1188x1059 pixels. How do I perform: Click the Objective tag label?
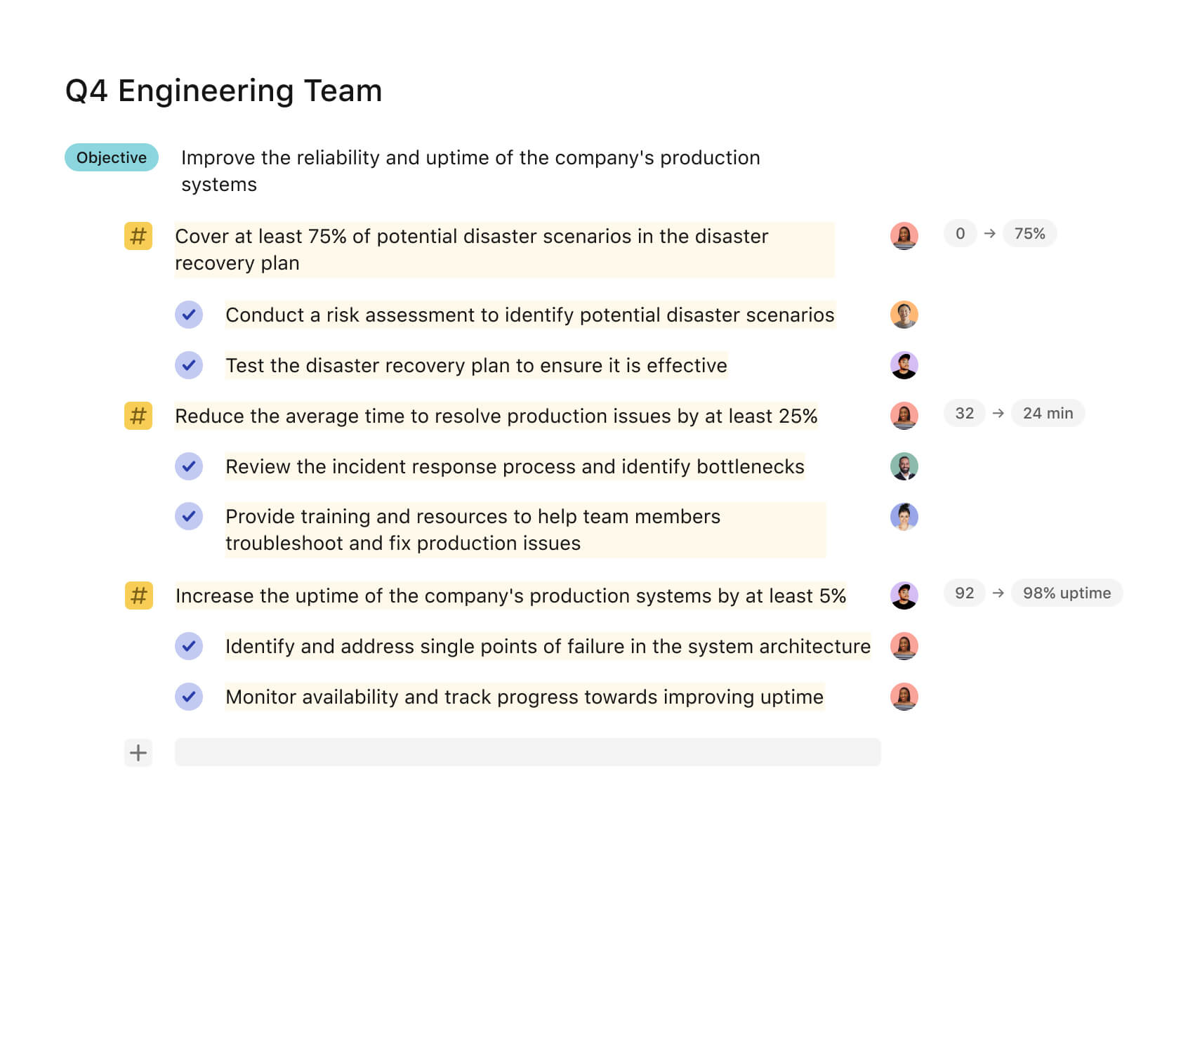[112, 157]
